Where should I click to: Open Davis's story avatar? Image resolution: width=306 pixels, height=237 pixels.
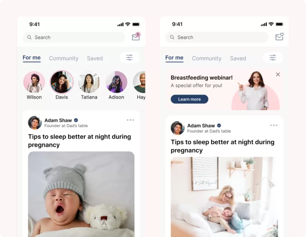tap(62, 82)
